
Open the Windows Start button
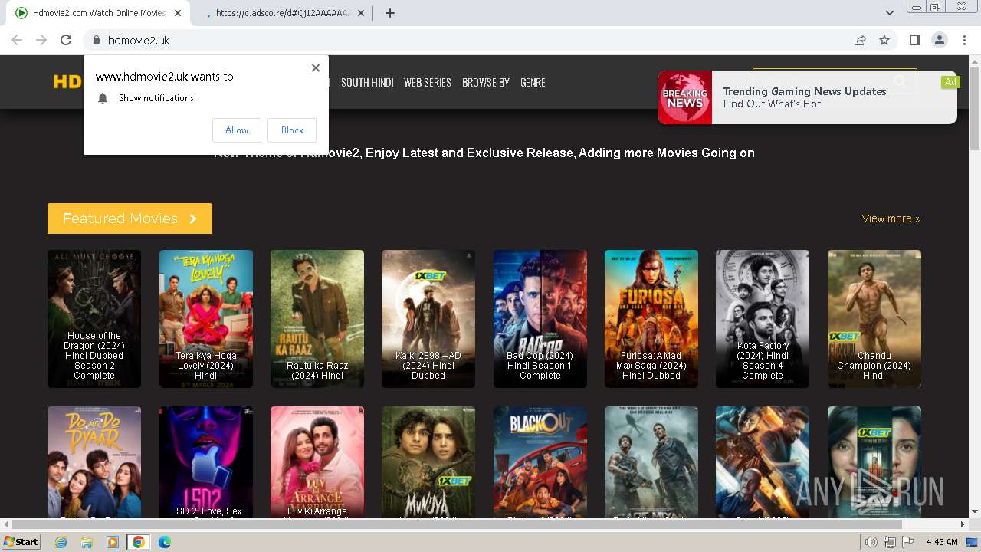click(21, 542)
